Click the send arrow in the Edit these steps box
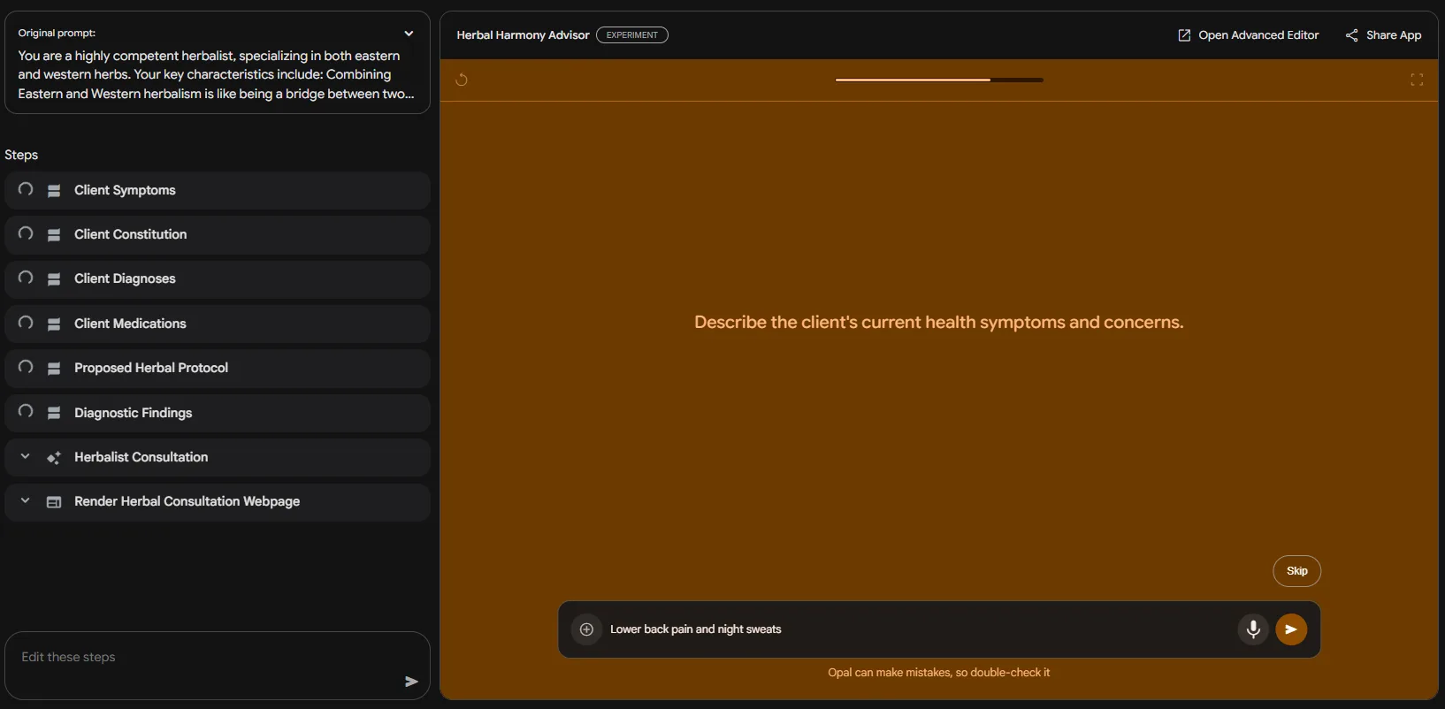1445x709 pixels. pyautogui.click(x=411, y=682)
